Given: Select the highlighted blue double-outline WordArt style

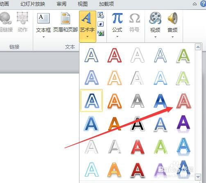Looking at the screenshot, I should (x=91, y=100).
